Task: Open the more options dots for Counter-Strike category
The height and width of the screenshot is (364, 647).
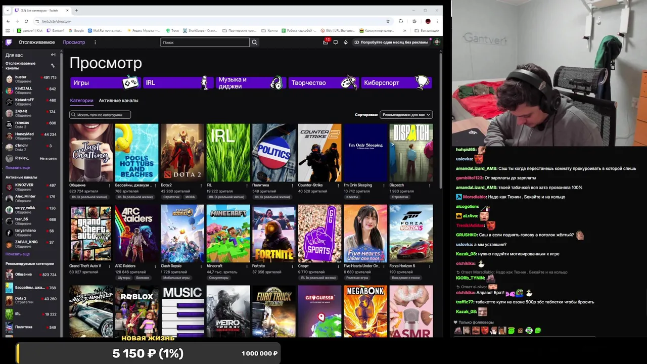Action: coord(338,186)
